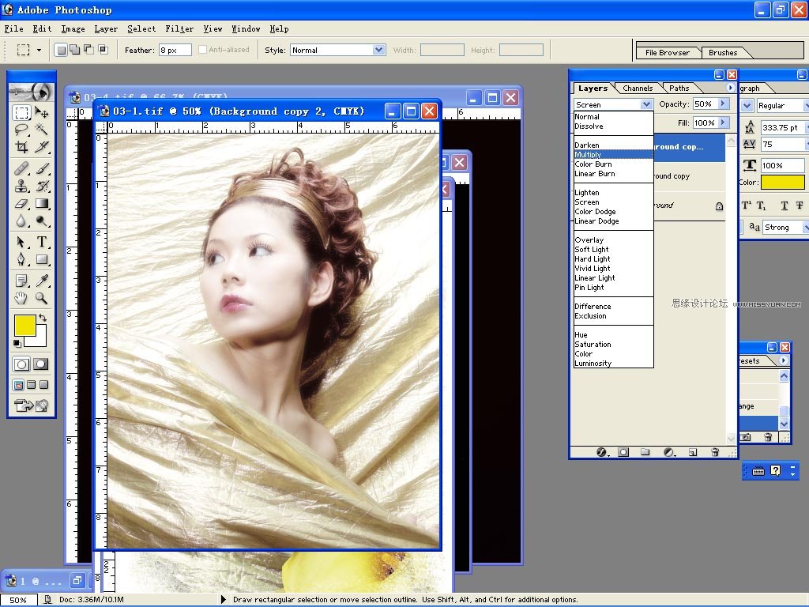Open the Image menu
This screenshot has width=809, height=607.
point(73,29)
